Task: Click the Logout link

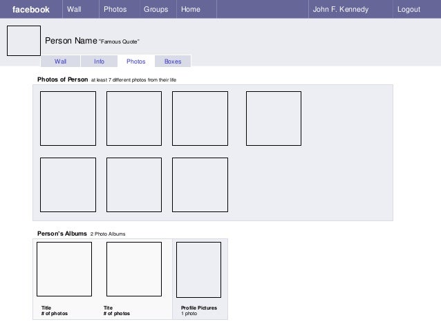Action: [409, 9]
